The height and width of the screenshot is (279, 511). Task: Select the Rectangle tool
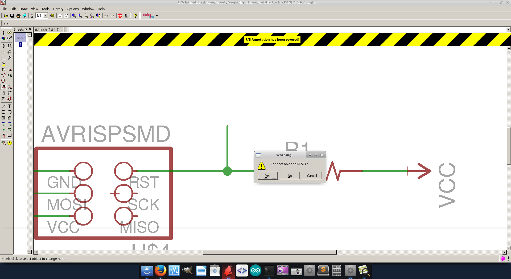(x=3, y=118)
